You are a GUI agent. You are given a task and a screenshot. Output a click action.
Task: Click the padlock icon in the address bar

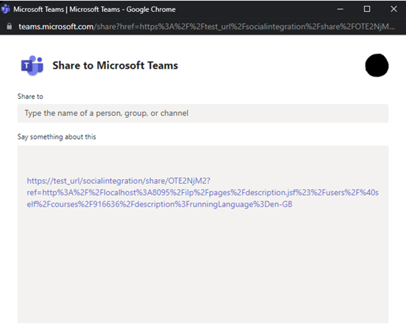point(8,26)
